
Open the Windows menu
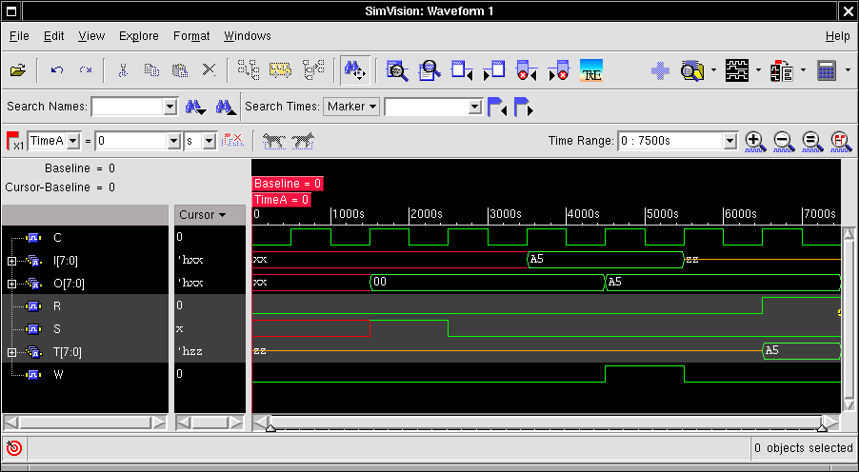(x=247, y=36)
